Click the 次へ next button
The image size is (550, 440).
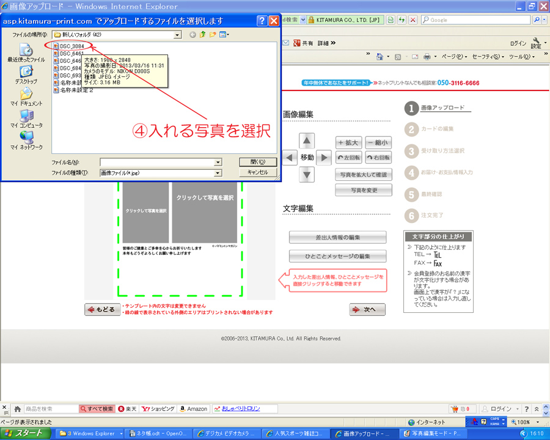tap(367, 309)
